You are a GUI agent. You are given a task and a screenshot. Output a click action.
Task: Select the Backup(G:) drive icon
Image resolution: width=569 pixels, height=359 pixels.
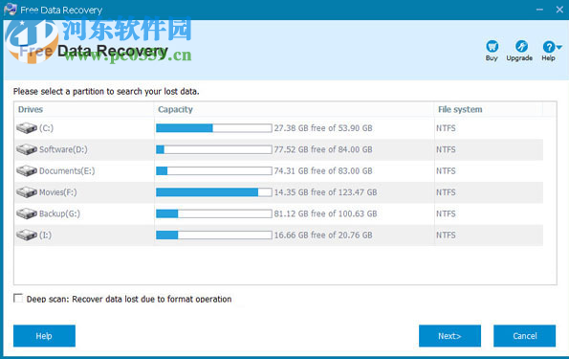(x=27, y=213)
